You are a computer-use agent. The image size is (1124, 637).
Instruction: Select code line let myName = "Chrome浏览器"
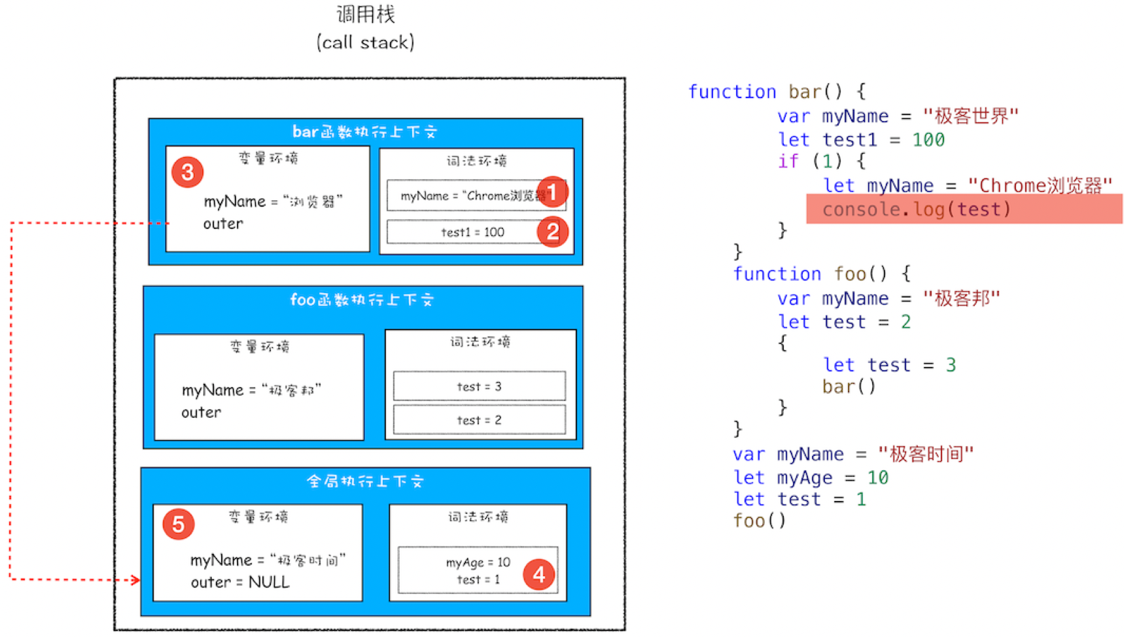968,185
